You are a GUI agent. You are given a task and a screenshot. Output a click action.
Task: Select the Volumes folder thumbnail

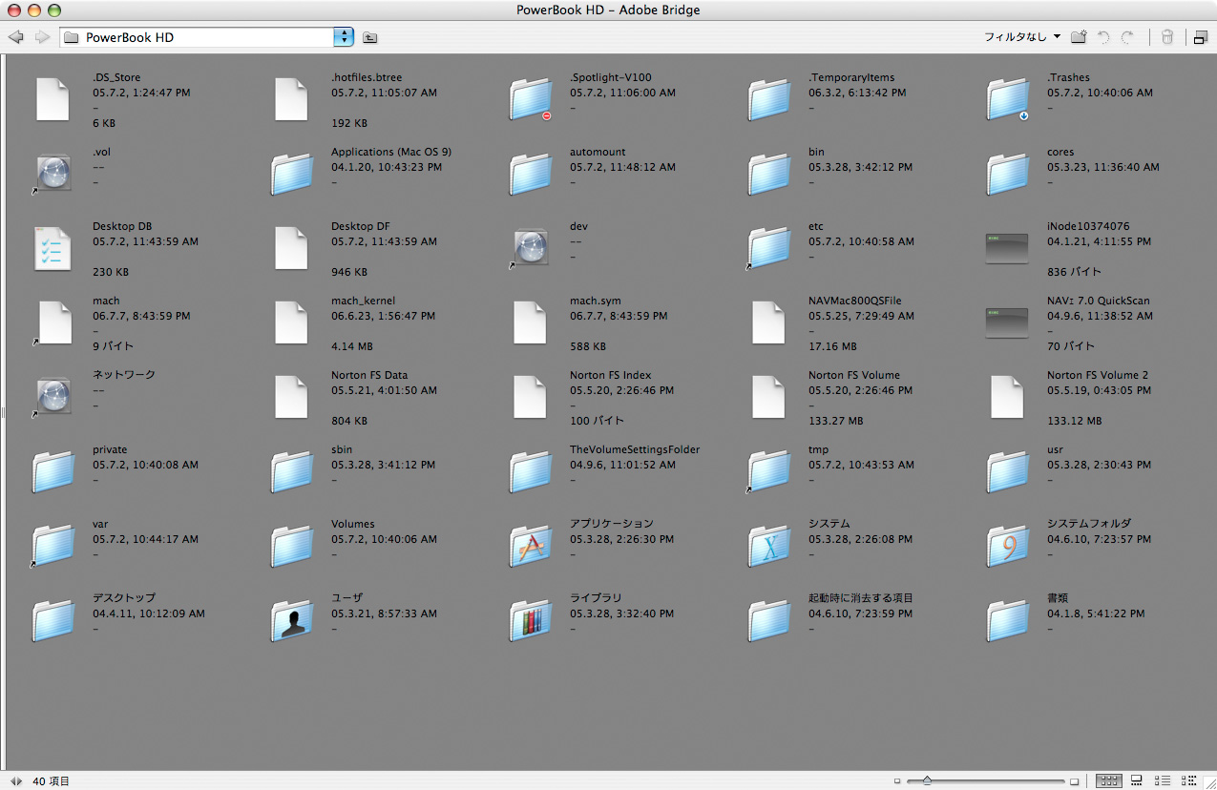click(293, 546)
